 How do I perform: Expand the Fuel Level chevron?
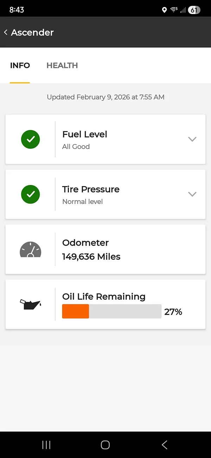point(192,139)
